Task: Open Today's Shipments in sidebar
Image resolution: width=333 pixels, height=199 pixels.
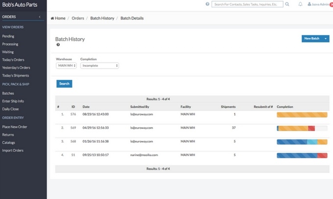Action: [16, 76]
